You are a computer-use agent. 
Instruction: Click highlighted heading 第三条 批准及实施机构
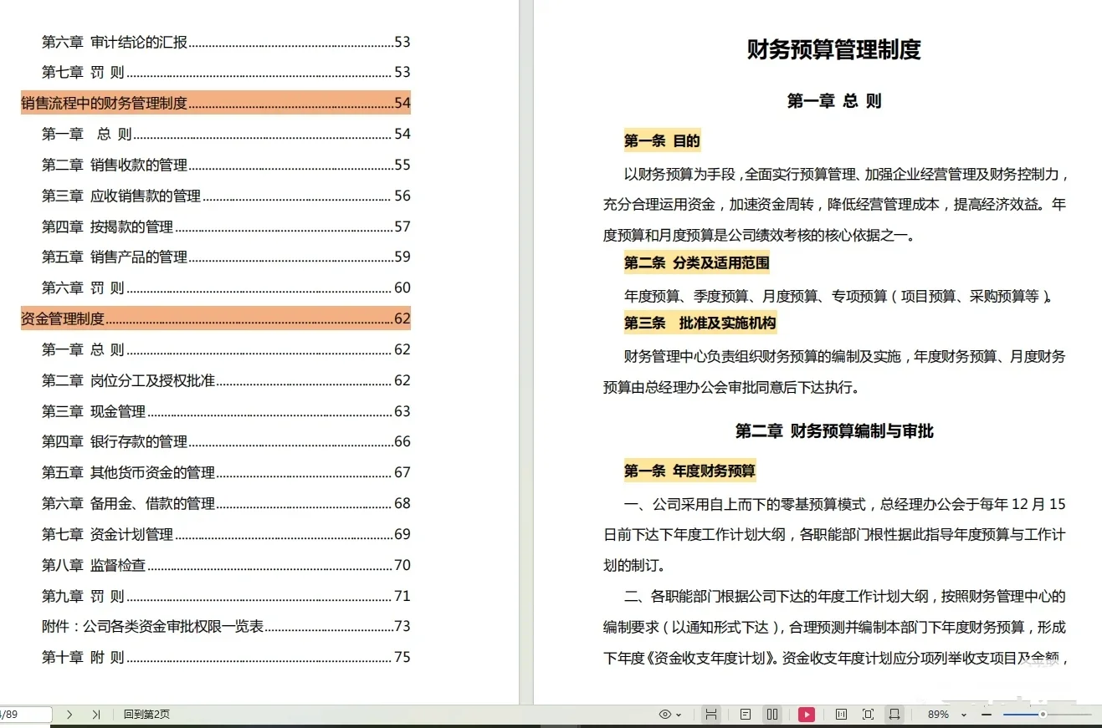[700, 323]
